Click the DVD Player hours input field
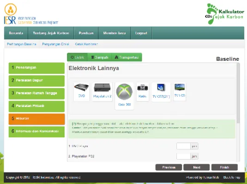The height and width of the screenshot is (184, 247). click(x=183, y=146)
